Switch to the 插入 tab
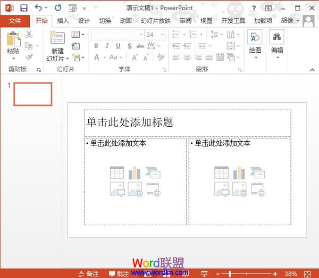The image size is (319, 278). [x=63, y=21]
